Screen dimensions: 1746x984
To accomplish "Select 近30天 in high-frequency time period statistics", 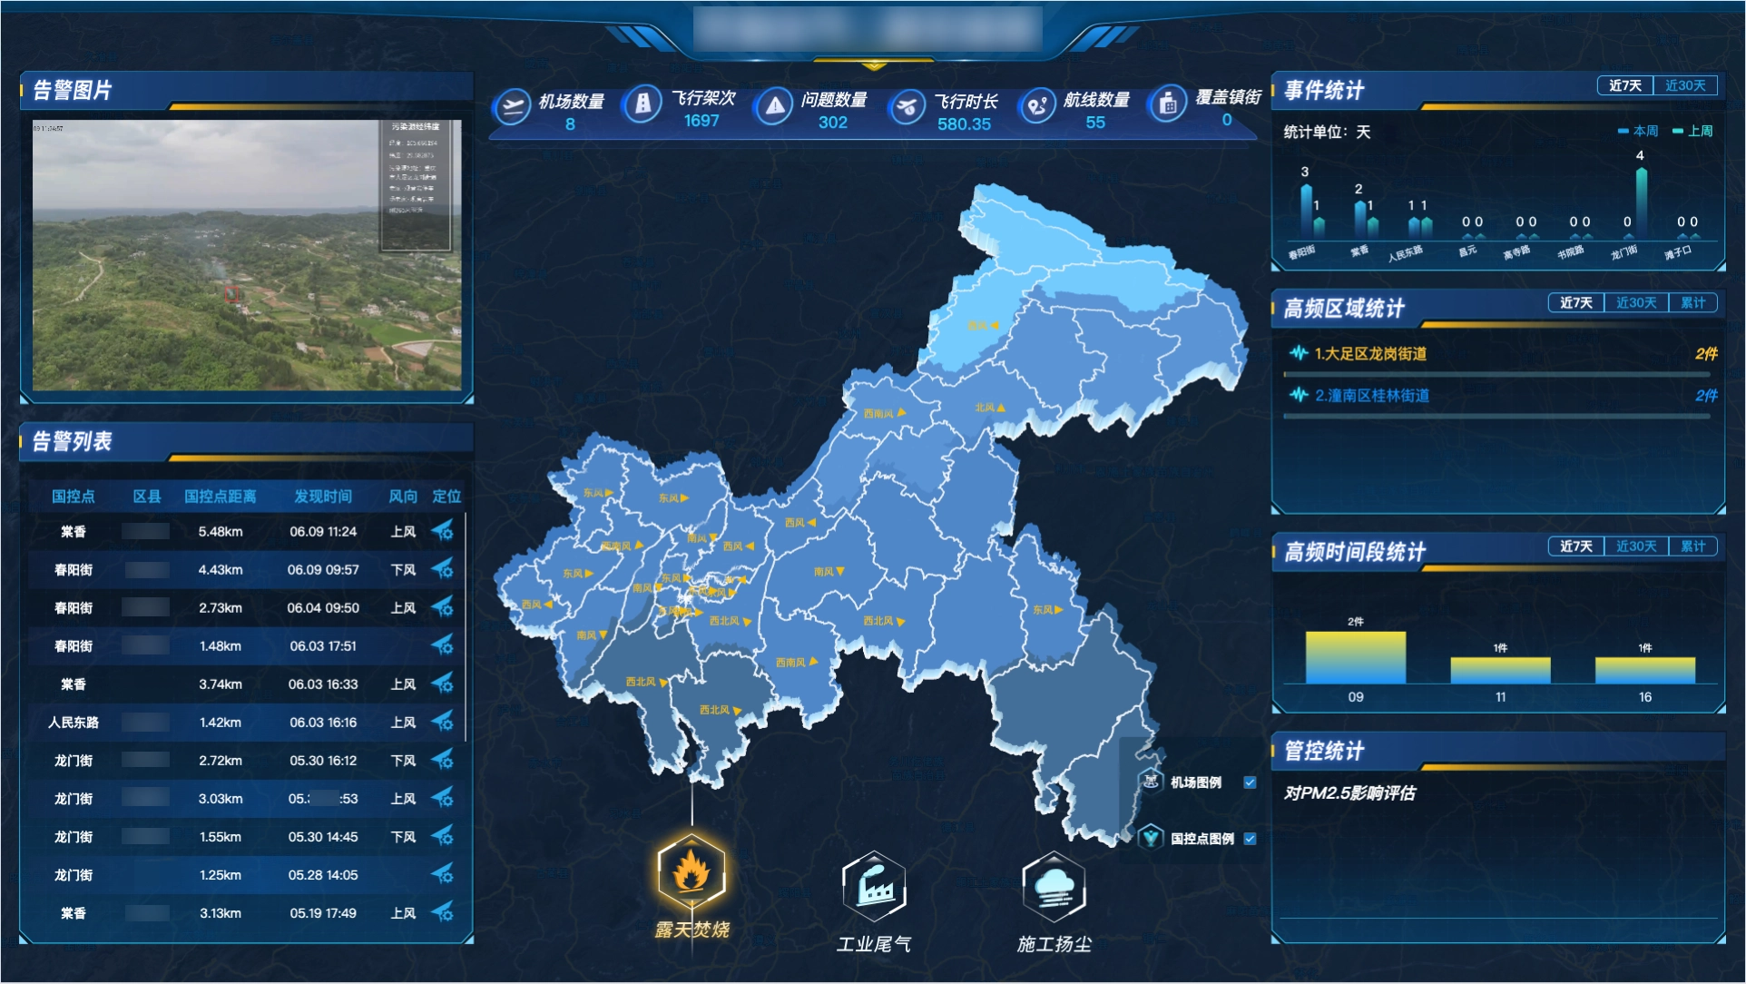I will coord(1635,546).
